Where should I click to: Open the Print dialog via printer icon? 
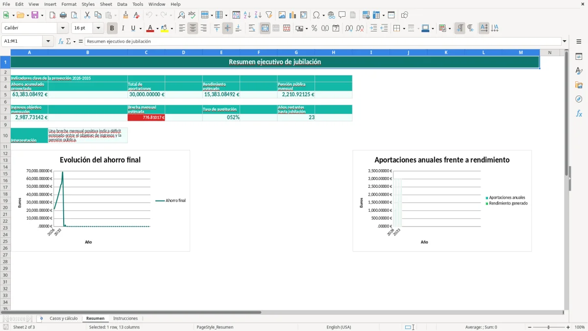(x=63, y=15)
